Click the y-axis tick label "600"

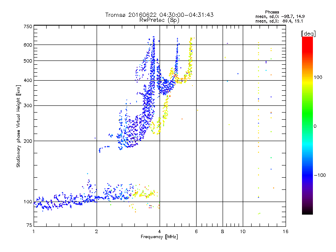pos(28,45)
